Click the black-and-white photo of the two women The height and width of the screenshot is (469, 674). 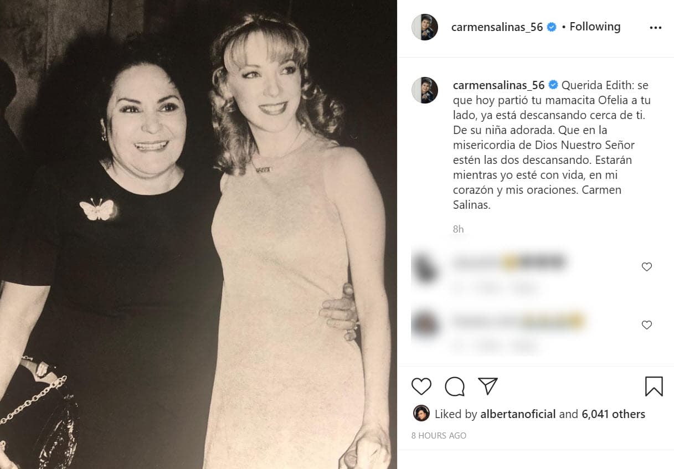click(x=198, y=233)
